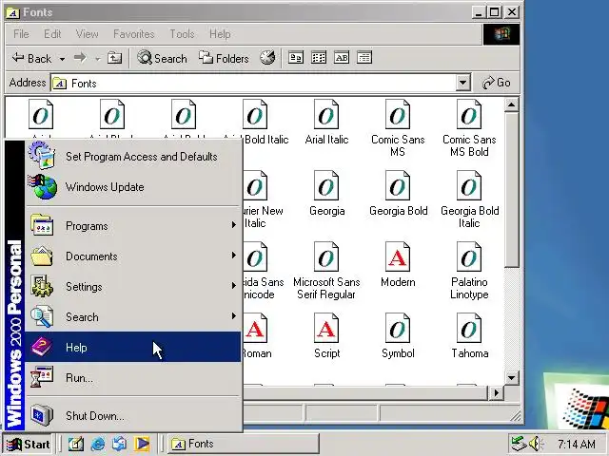Select the Georgia Bold Italic font icon
The image size is (609, 456).
pyautogui.click(x=469, y=186)
